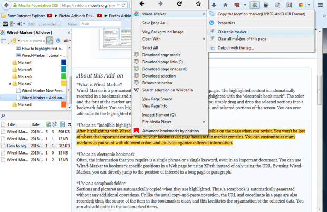Click the context menu Back arrow

coord(142,4)
